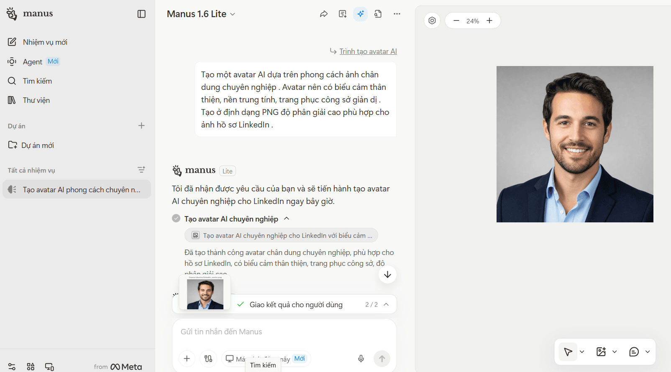Choose the comment bubble tool

[x=634, y=352]
